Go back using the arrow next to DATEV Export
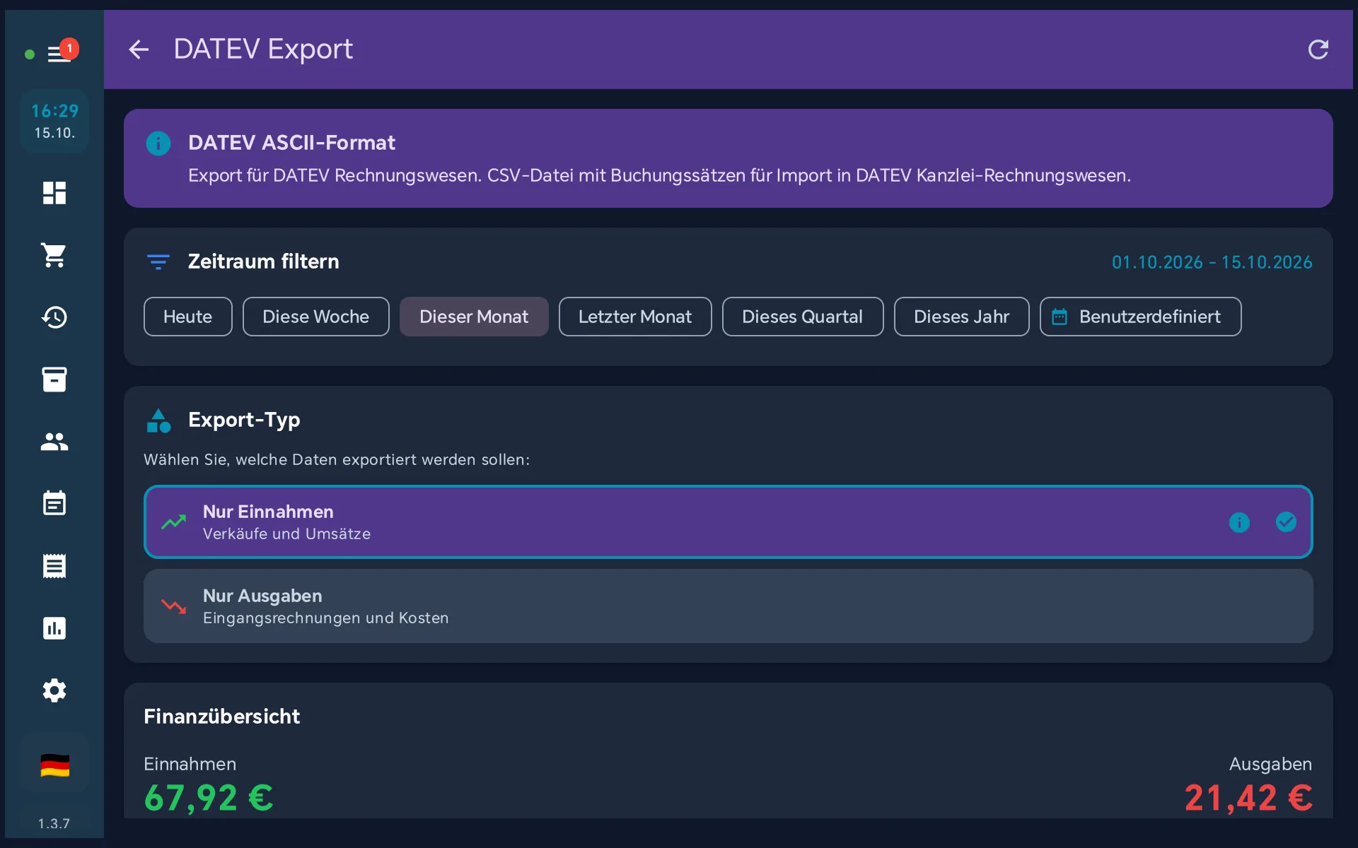 (x=139, y=49)
